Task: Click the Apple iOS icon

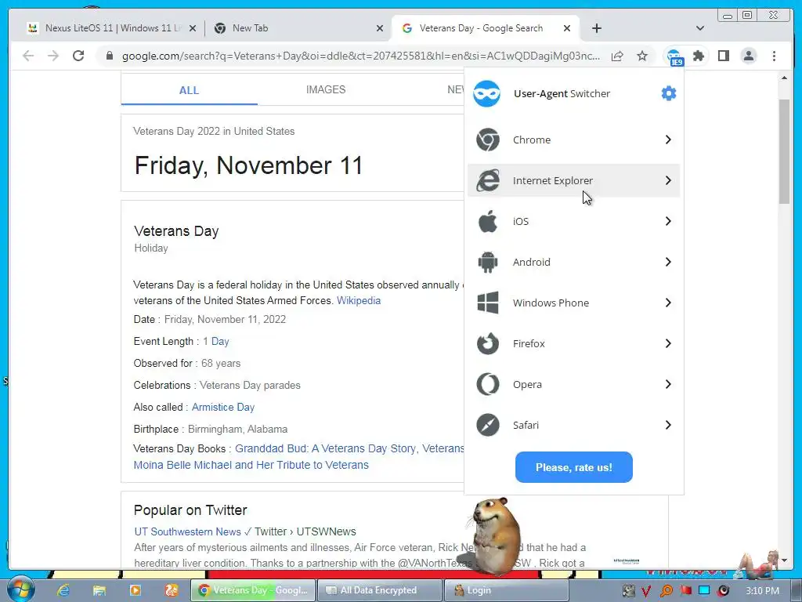Action: tap(487, 221)
